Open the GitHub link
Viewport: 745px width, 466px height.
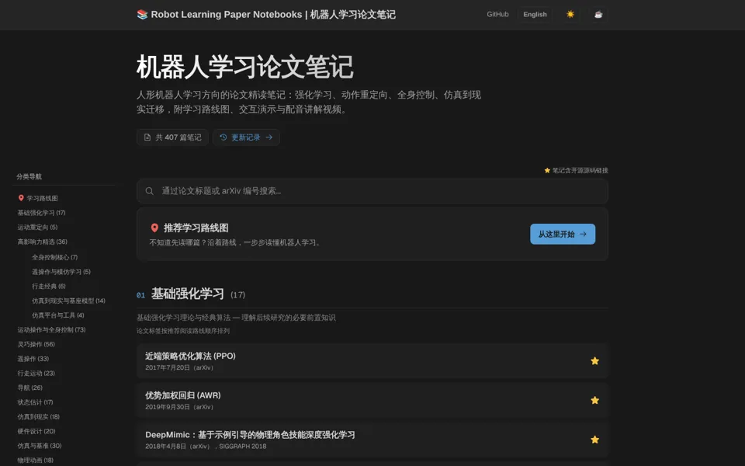point(497,14)
